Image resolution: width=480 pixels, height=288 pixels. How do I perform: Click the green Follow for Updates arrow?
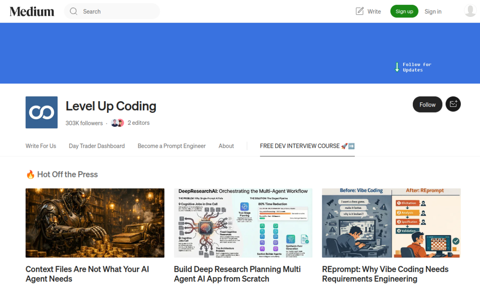tap(397, 67)
